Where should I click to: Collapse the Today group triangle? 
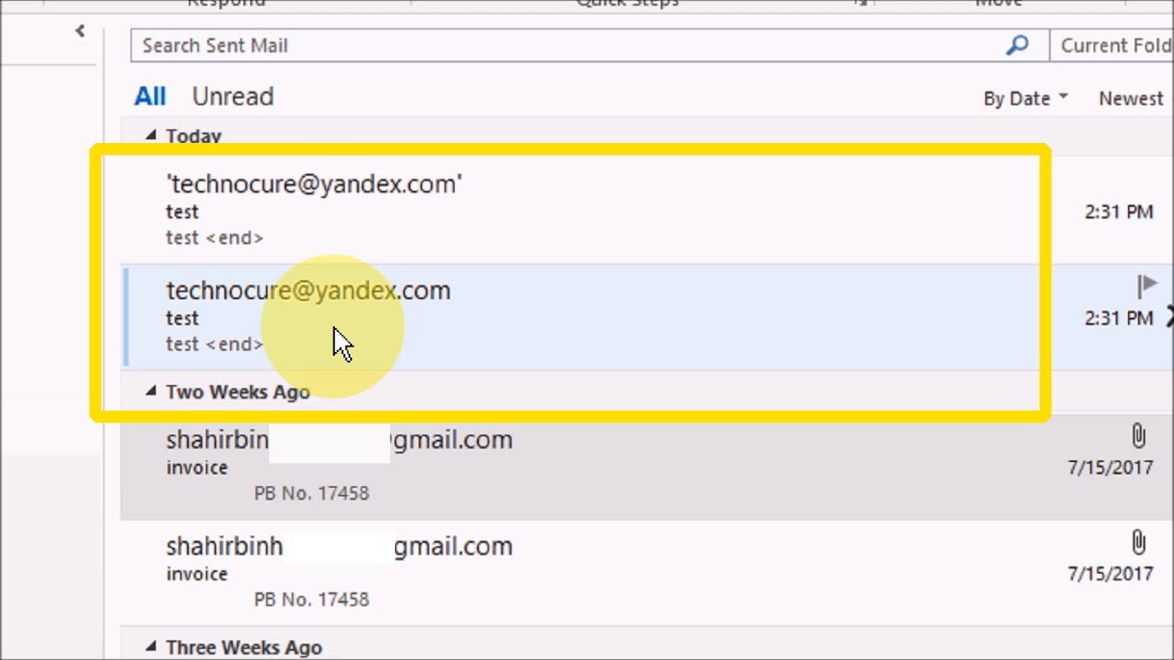pyautogui.click(x=151, y=136)
